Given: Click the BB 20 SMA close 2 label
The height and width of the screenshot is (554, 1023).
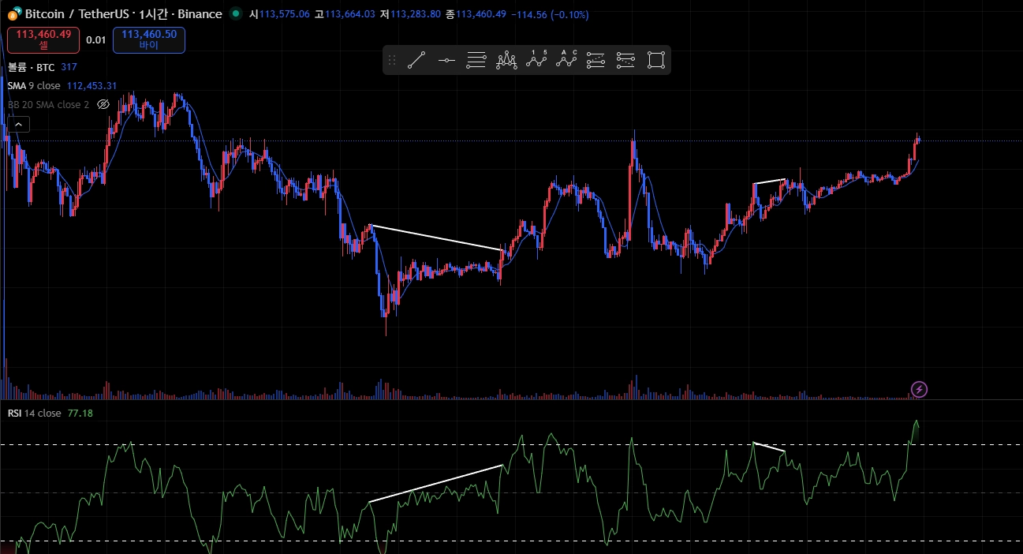Looking at the screenshot, I should [48, 104].
